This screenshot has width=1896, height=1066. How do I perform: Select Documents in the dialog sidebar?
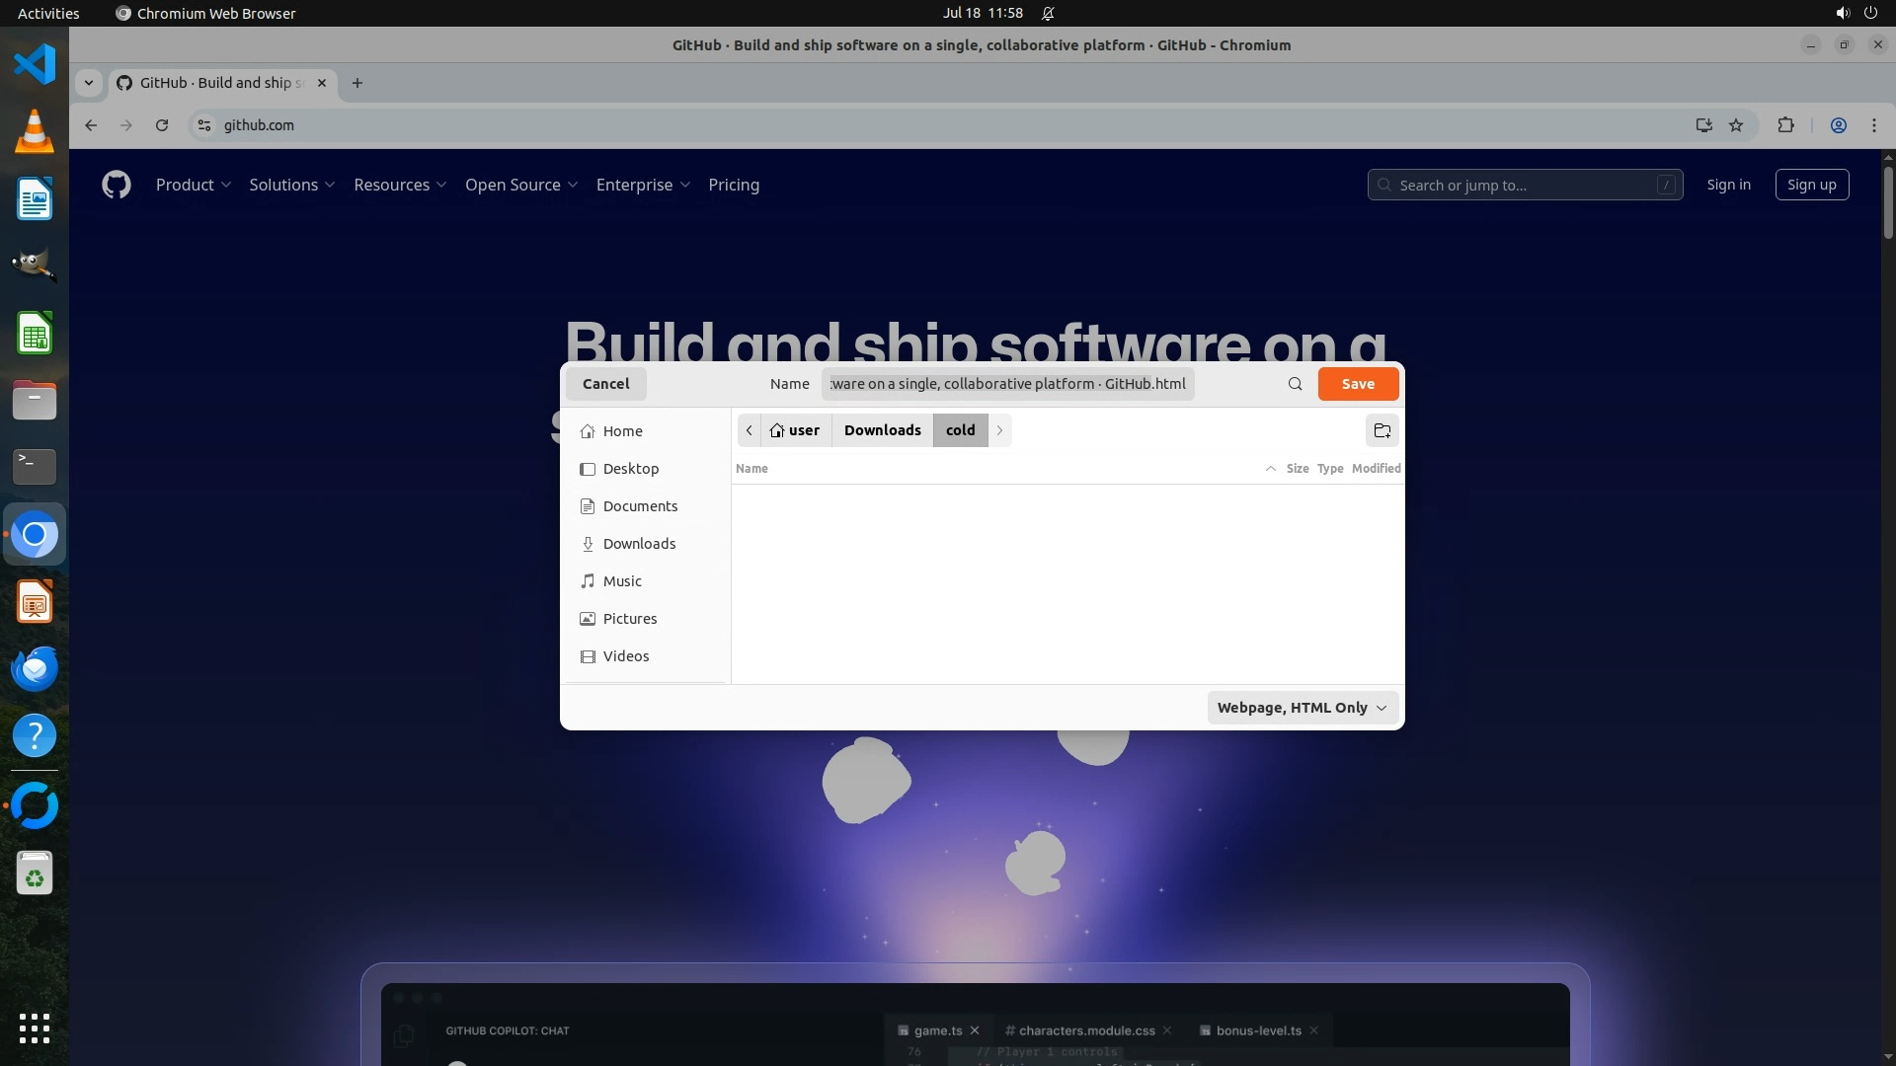click(640, 506)
